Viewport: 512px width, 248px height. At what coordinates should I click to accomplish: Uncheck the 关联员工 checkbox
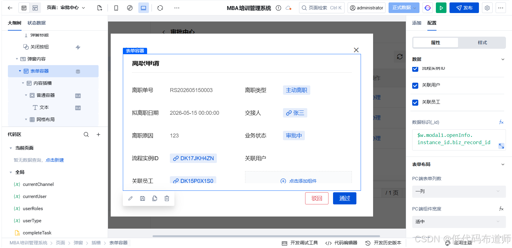tap(415, 103)
